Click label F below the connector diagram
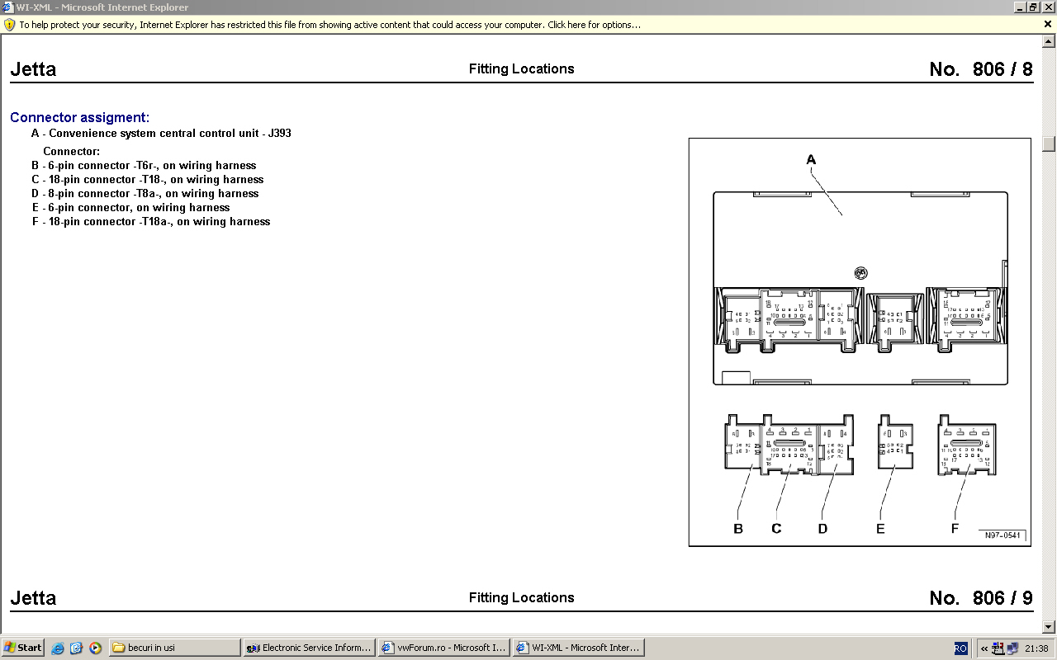The width and height of the screenshot is (1057, 660). tap(955, 529)
